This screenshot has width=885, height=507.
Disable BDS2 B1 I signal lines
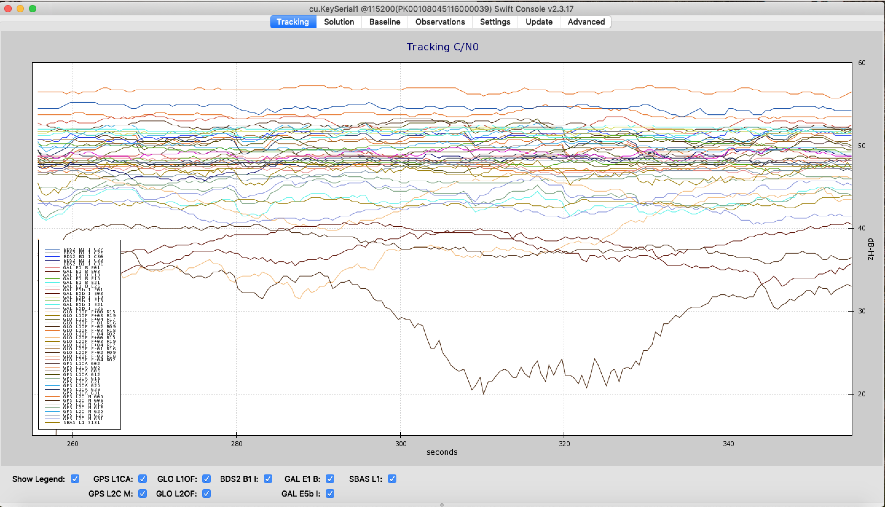click(x=268, y=479)
